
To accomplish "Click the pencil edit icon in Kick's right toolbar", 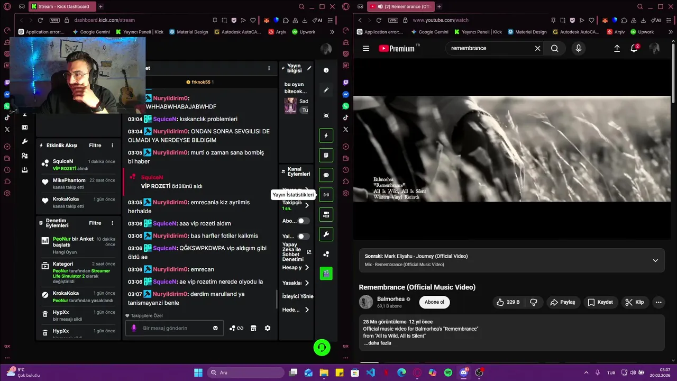I will [326, 90].
